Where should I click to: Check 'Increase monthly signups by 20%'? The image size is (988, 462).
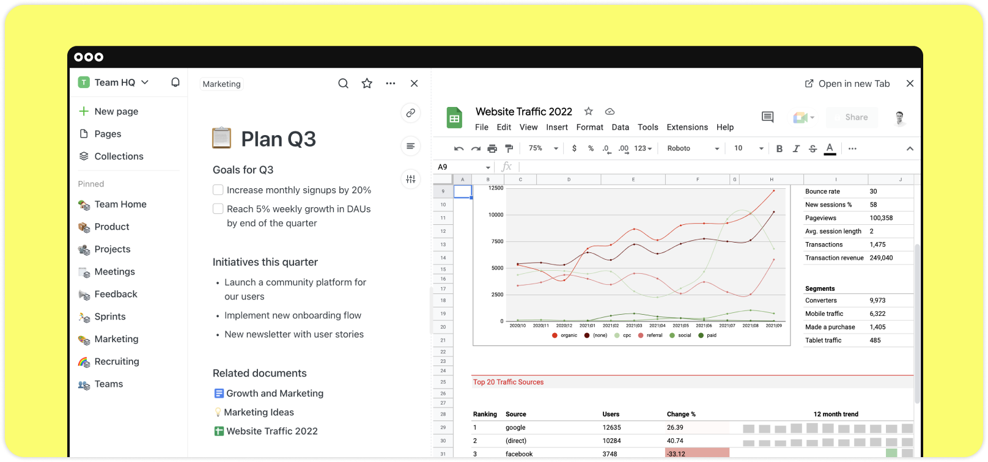tap(218, 190)
